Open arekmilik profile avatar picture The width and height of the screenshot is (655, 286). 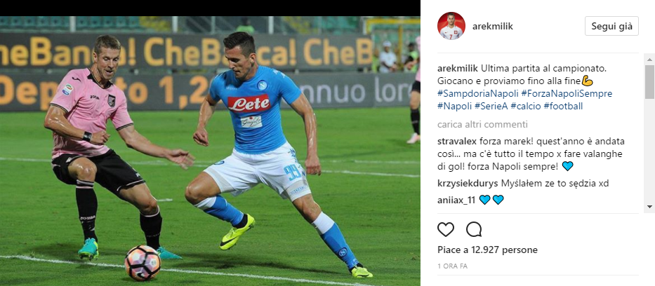click(x=451, y=26)
